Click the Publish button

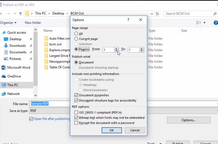coord(178,142)
